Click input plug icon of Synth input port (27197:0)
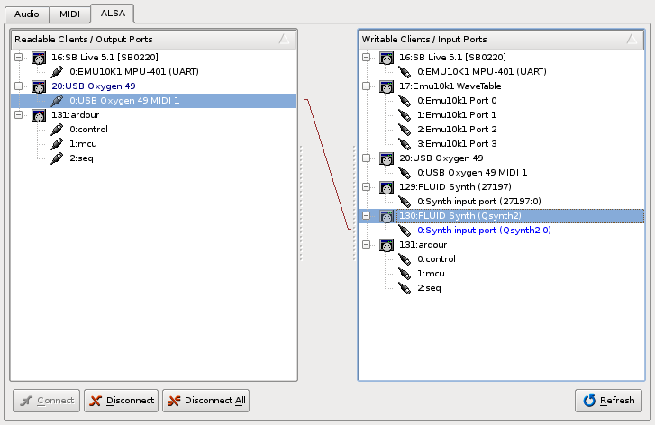655x425 pixels. coord(405,202)
